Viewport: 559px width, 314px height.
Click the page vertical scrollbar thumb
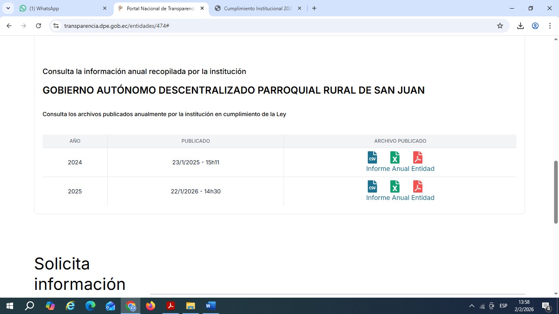pos(556,192)
